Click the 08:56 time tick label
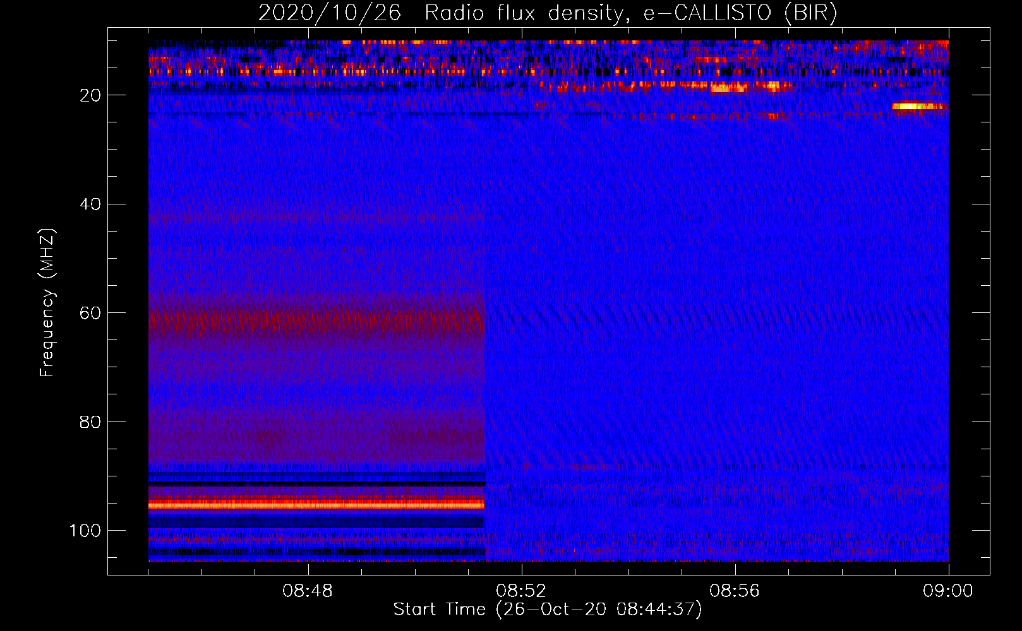The width and height of the screenshot is (1022, 631). pos(734,591)
